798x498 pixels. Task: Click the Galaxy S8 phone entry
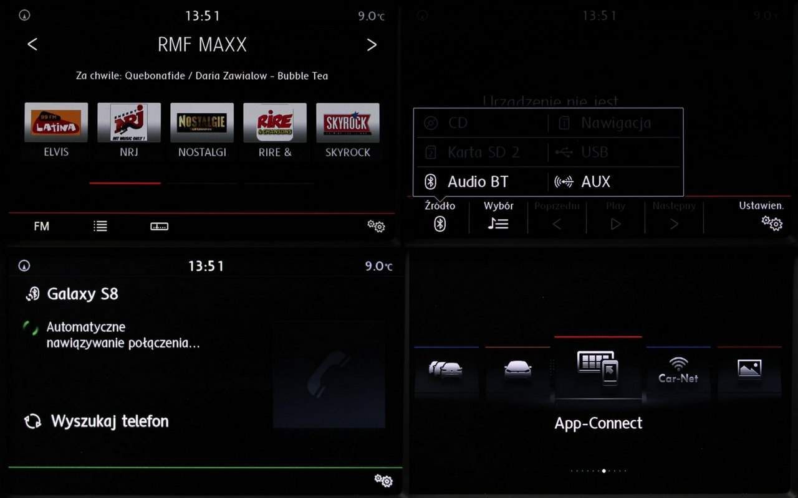(x=71, y=294)
